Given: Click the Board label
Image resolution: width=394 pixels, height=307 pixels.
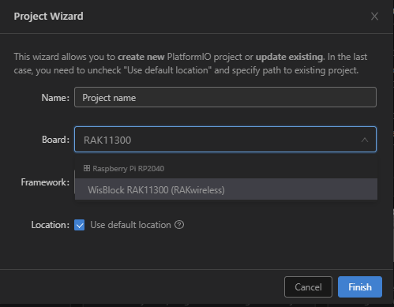Looking at the screenshot, I should click(55, 140).
